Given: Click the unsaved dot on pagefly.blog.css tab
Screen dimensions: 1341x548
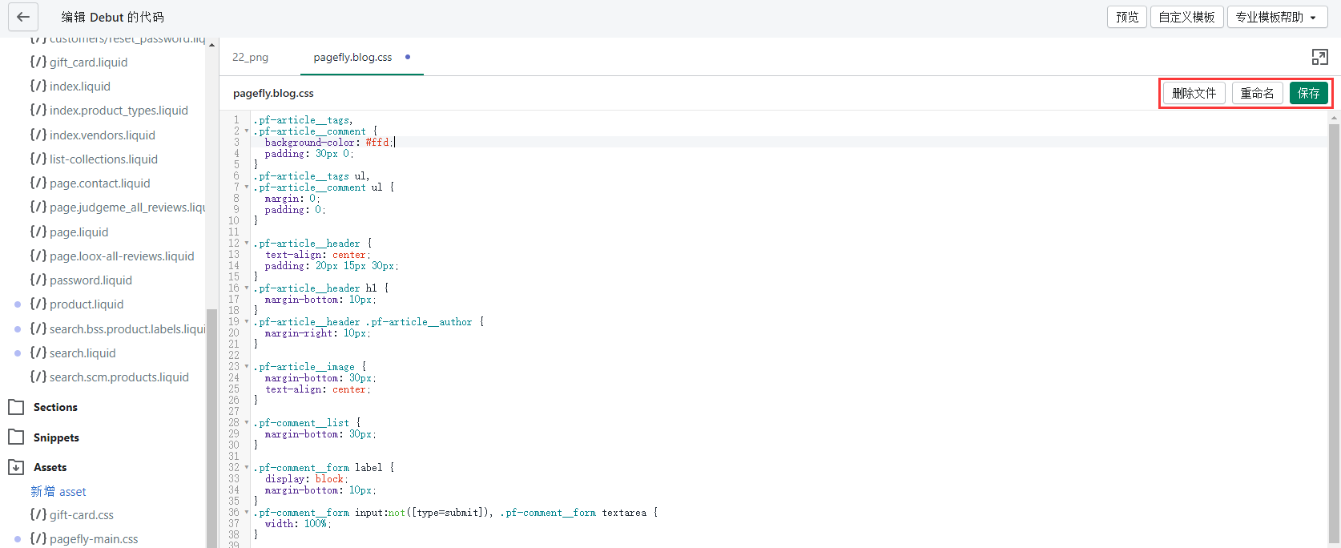Looking at the screenshot, I should click(408, 57).
